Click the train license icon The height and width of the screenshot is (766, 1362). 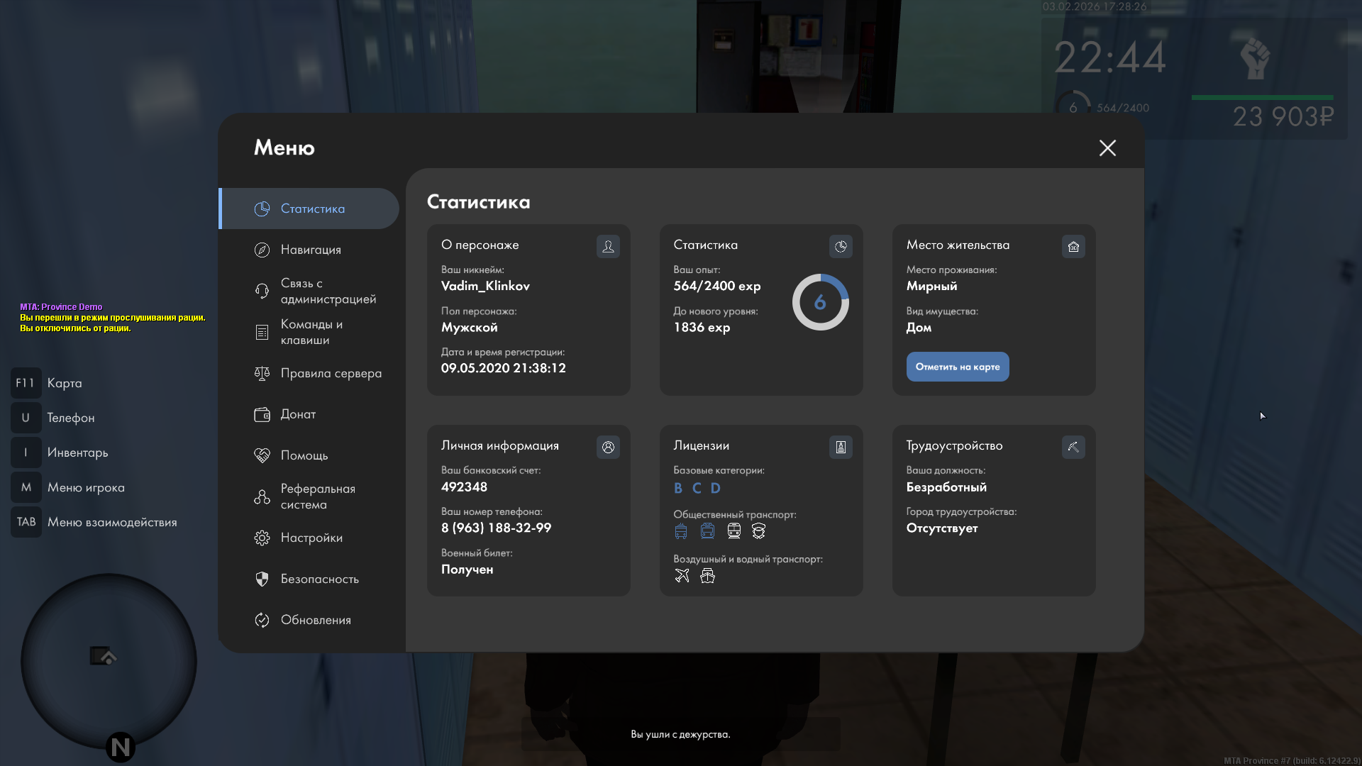click(x=733, y=531)
